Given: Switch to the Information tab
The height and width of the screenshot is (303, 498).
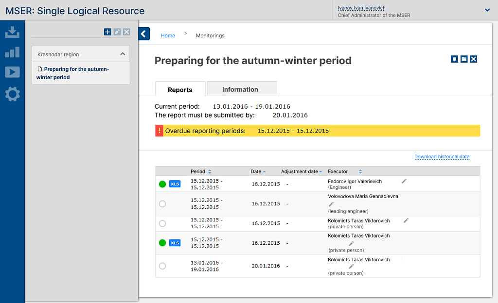Looking at the screenshot, I should tap(240, 89).
